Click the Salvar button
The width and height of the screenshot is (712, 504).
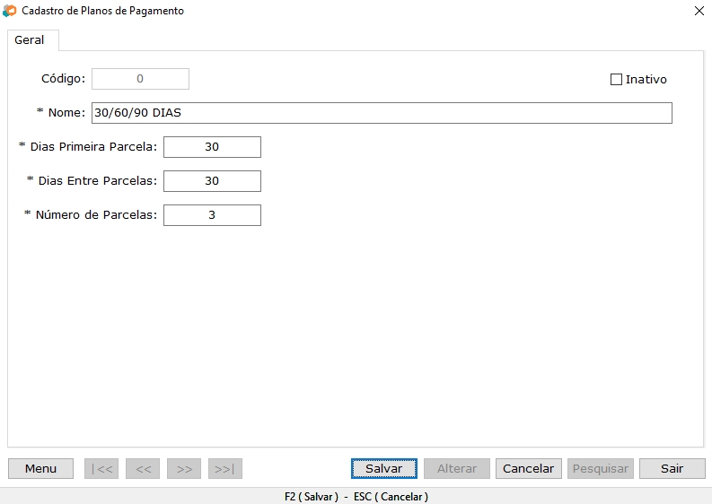[384, 469]
